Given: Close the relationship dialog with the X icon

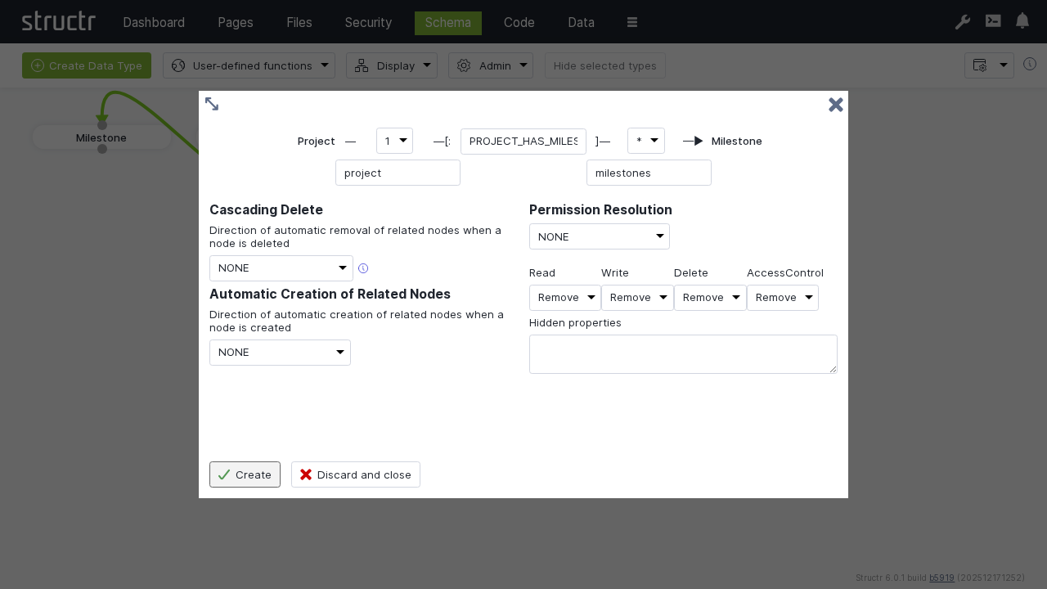Looking at the screenshot, I should click(x=835, y=105).
